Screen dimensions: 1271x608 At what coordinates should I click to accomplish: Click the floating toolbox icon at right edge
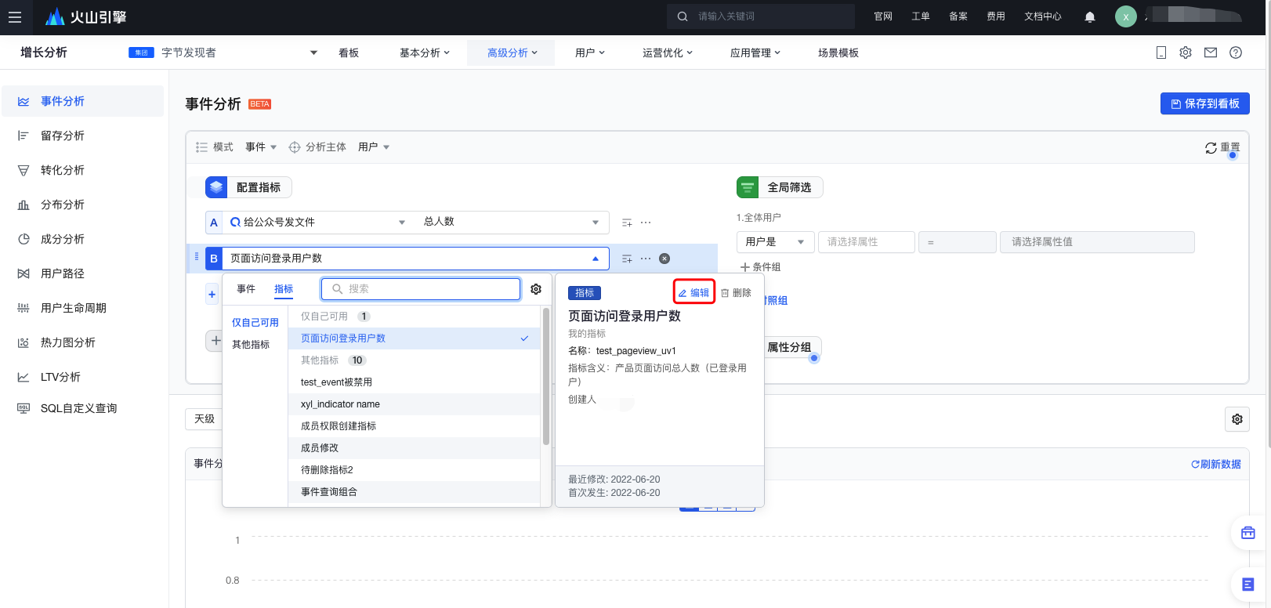[x=1248, y=533]
